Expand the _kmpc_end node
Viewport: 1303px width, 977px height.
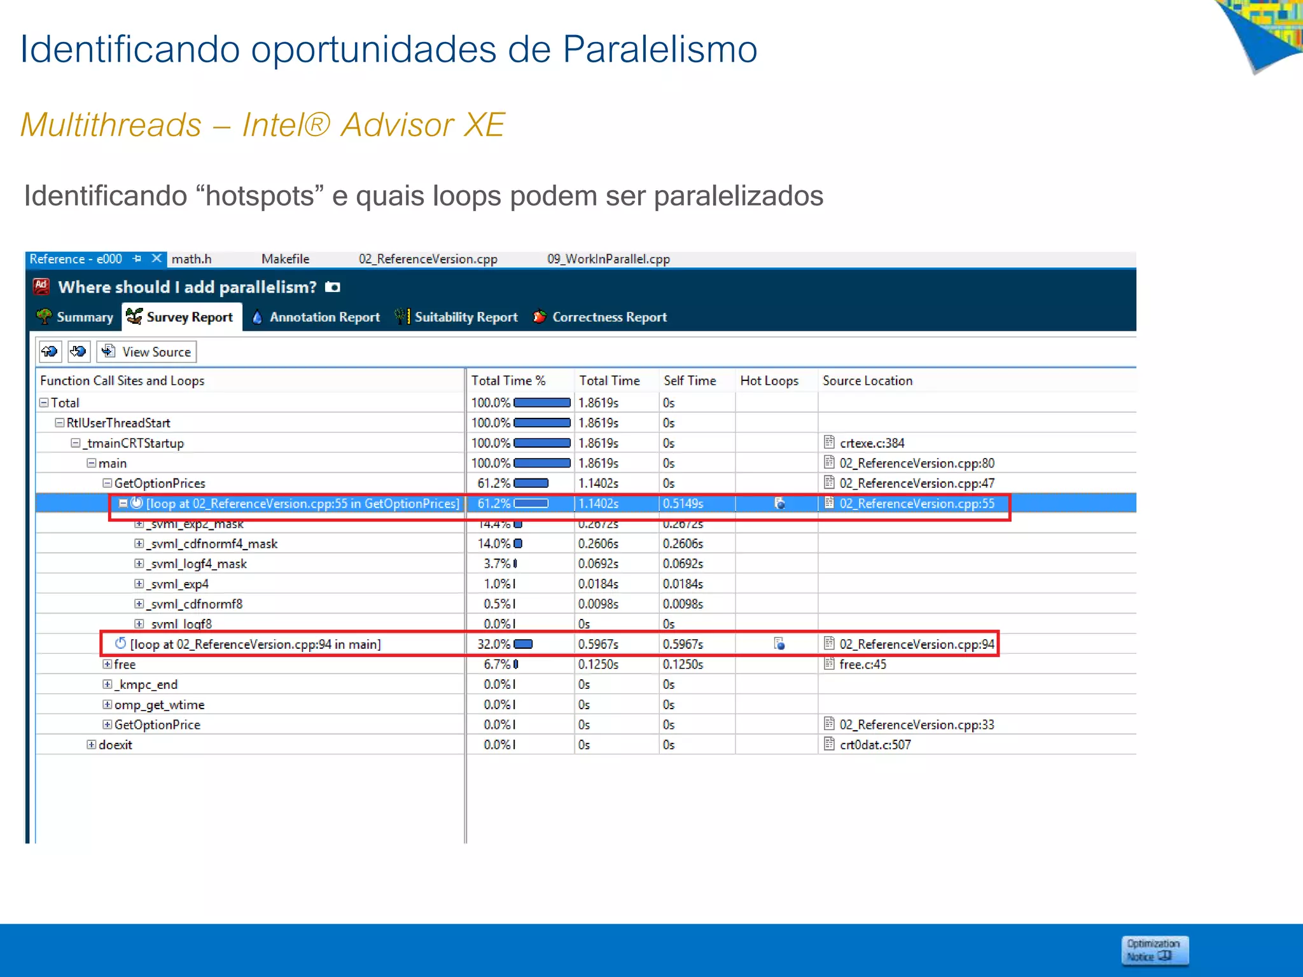tap(108, 684)
